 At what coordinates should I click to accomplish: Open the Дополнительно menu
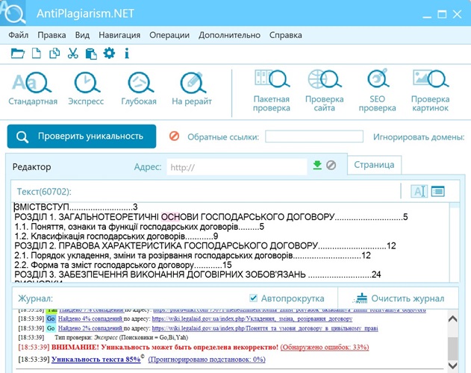[x=229, y=35]
